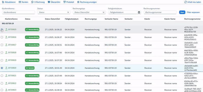Focus the Käuferreferenz filter input field
The image size is (203, 92).
(x=19, y=12)
